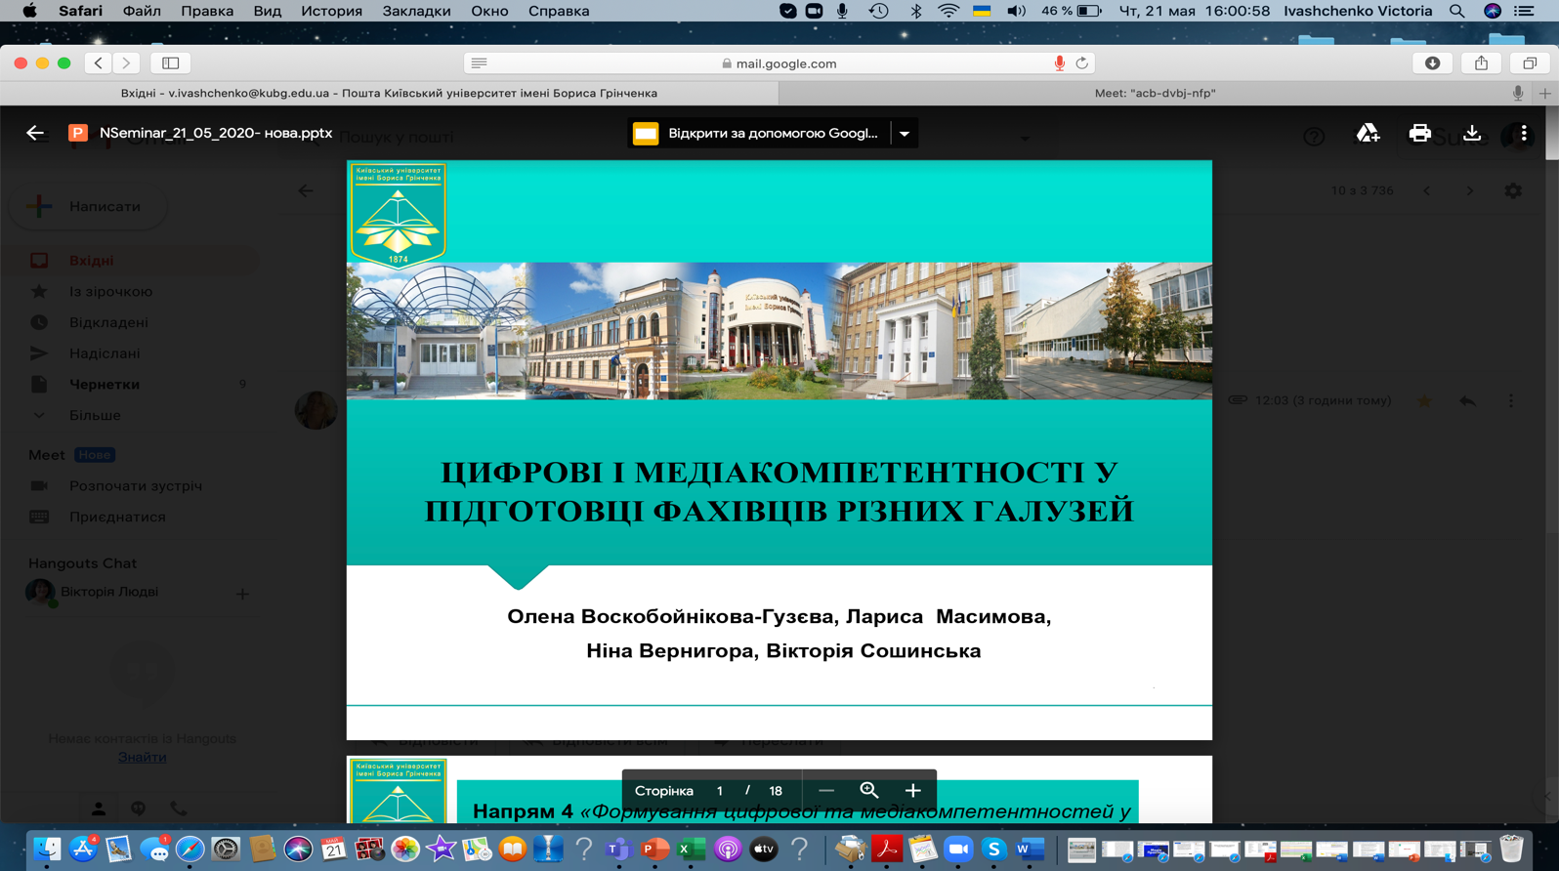Open Skype from the Dock
Screen dimensions: 1559x871
pos(994,849)
